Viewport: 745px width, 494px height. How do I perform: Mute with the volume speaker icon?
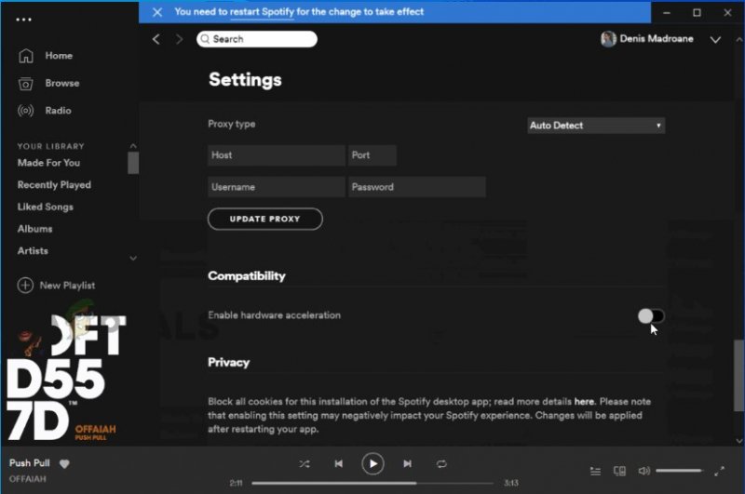(x=643, y=471)
